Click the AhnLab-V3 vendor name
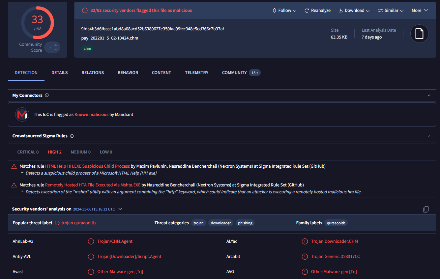This screenshot has width=440, height=279. point(23,241)
